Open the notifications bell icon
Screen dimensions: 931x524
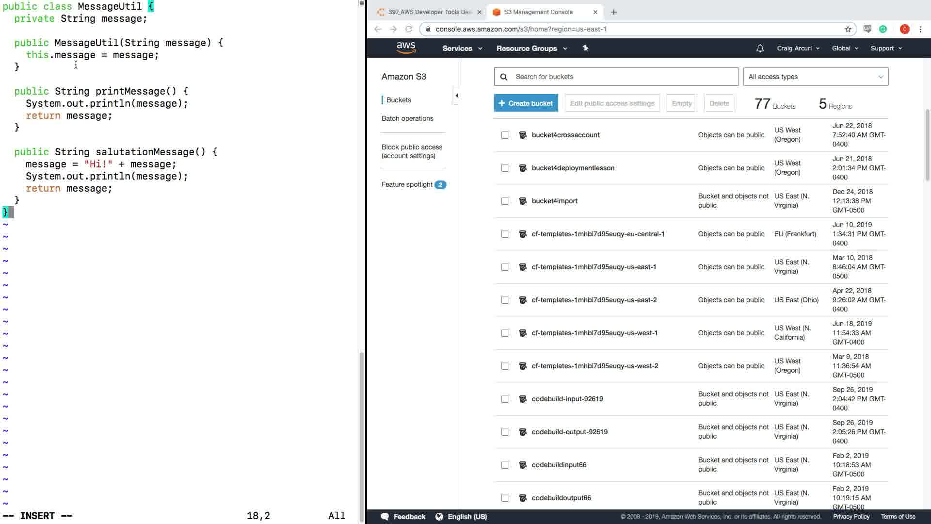point(760,49)
